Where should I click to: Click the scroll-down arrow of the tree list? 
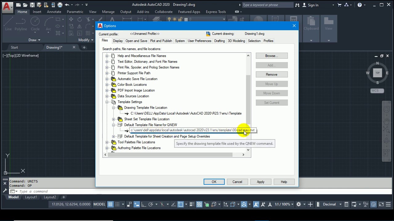(x=248, y=150)
